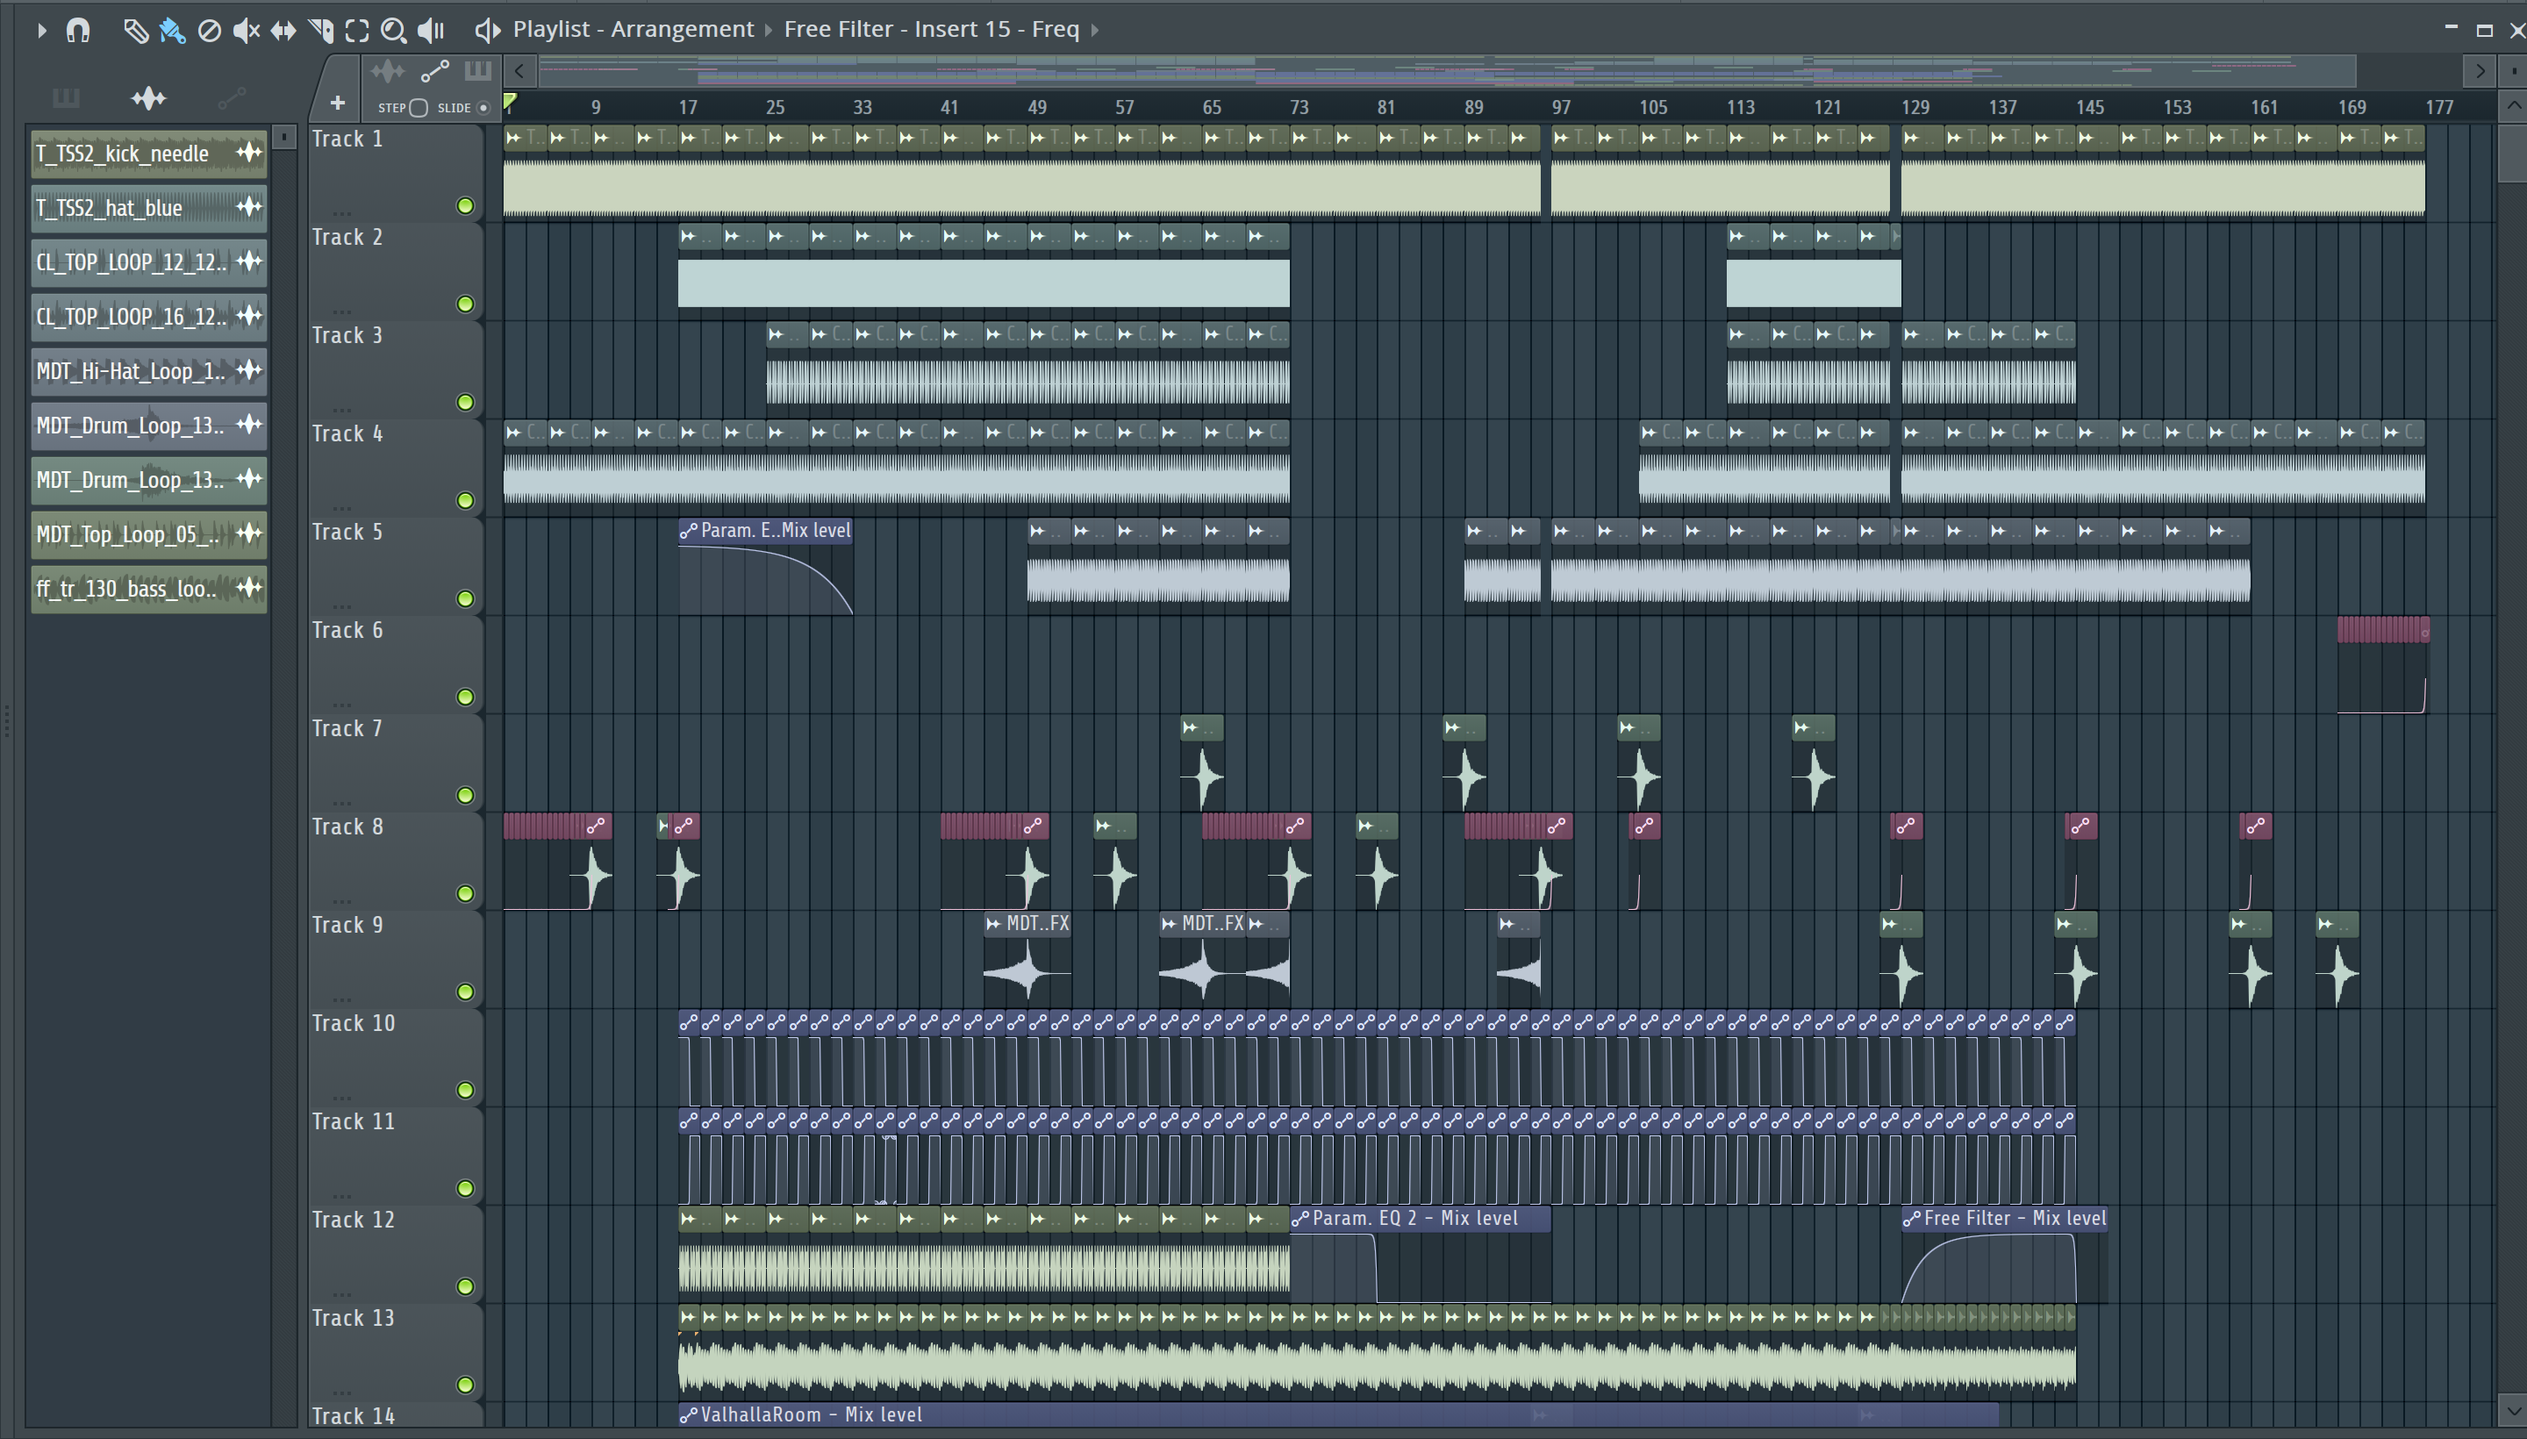This screenshot has height=1439, width=2527.
Task: Click speaker icon before Playlist title
Action: click(x=486, y=30)
